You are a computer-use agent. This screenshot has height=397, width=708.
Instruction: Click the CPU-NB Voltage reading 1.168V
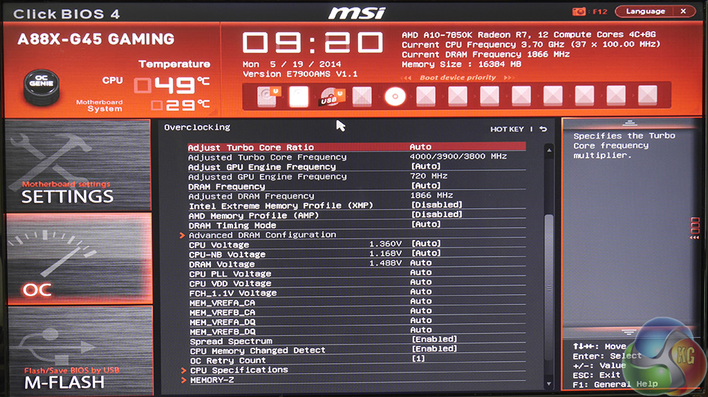point(385,253)
